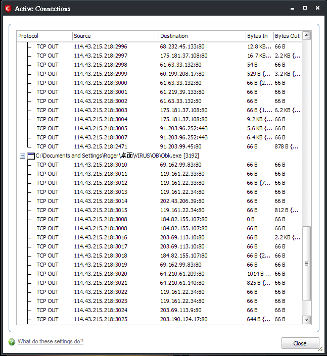Select destination 64.210.61.140:80
The width and height of the screenshot is (327, 356).
tap(182, 283)
